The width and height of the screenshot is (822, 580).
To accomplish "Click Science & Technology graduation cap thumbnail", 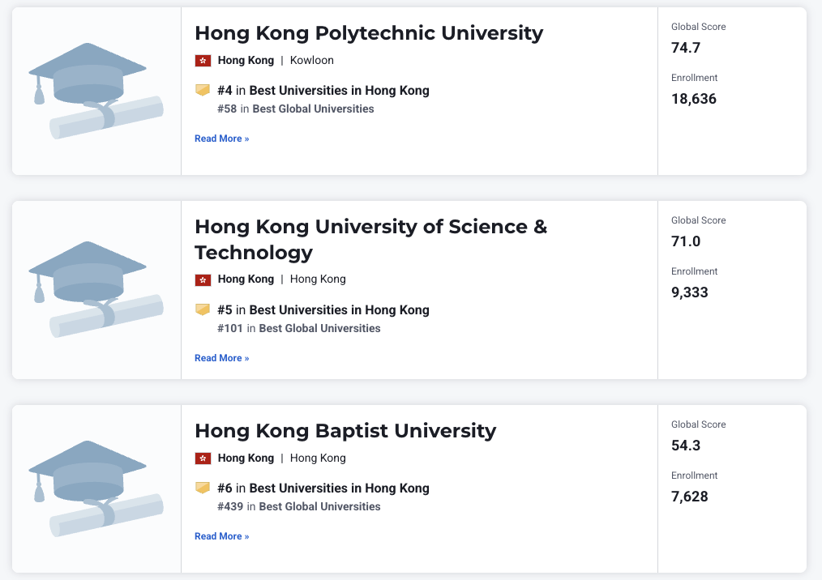I will pos(96,289).
